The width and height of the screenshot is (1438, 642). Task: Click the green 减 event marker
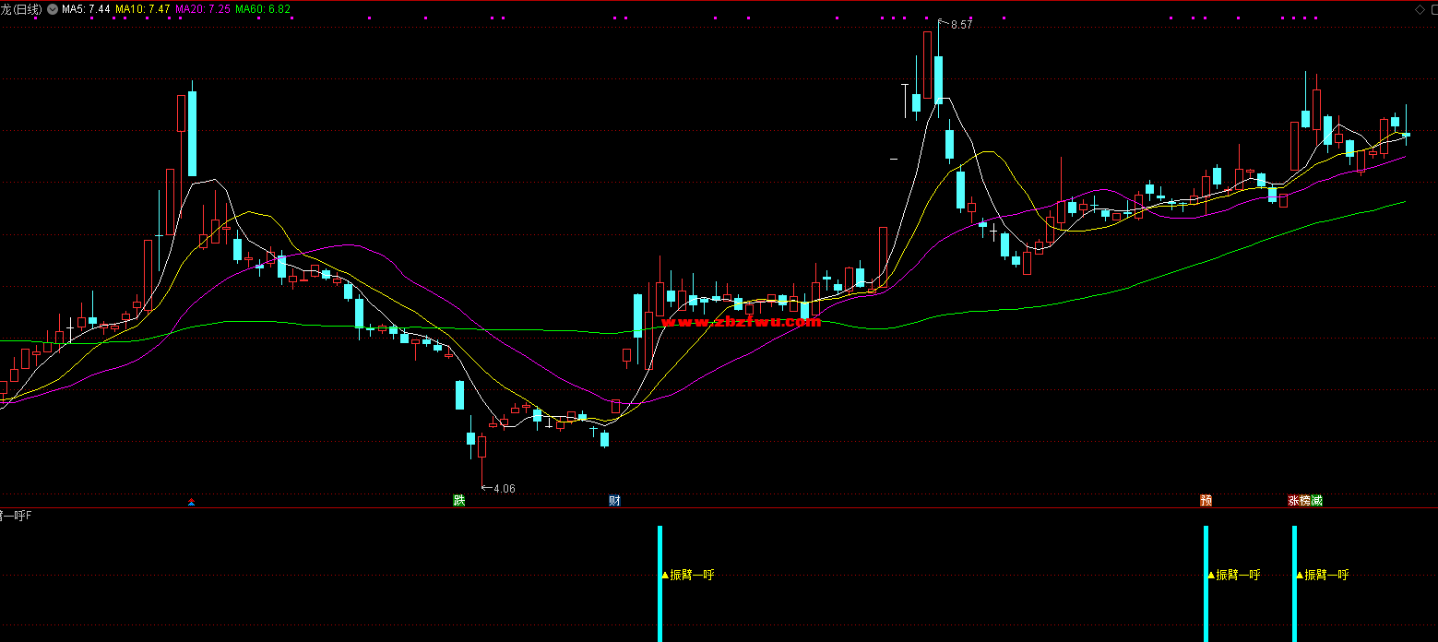point(1316,501)
